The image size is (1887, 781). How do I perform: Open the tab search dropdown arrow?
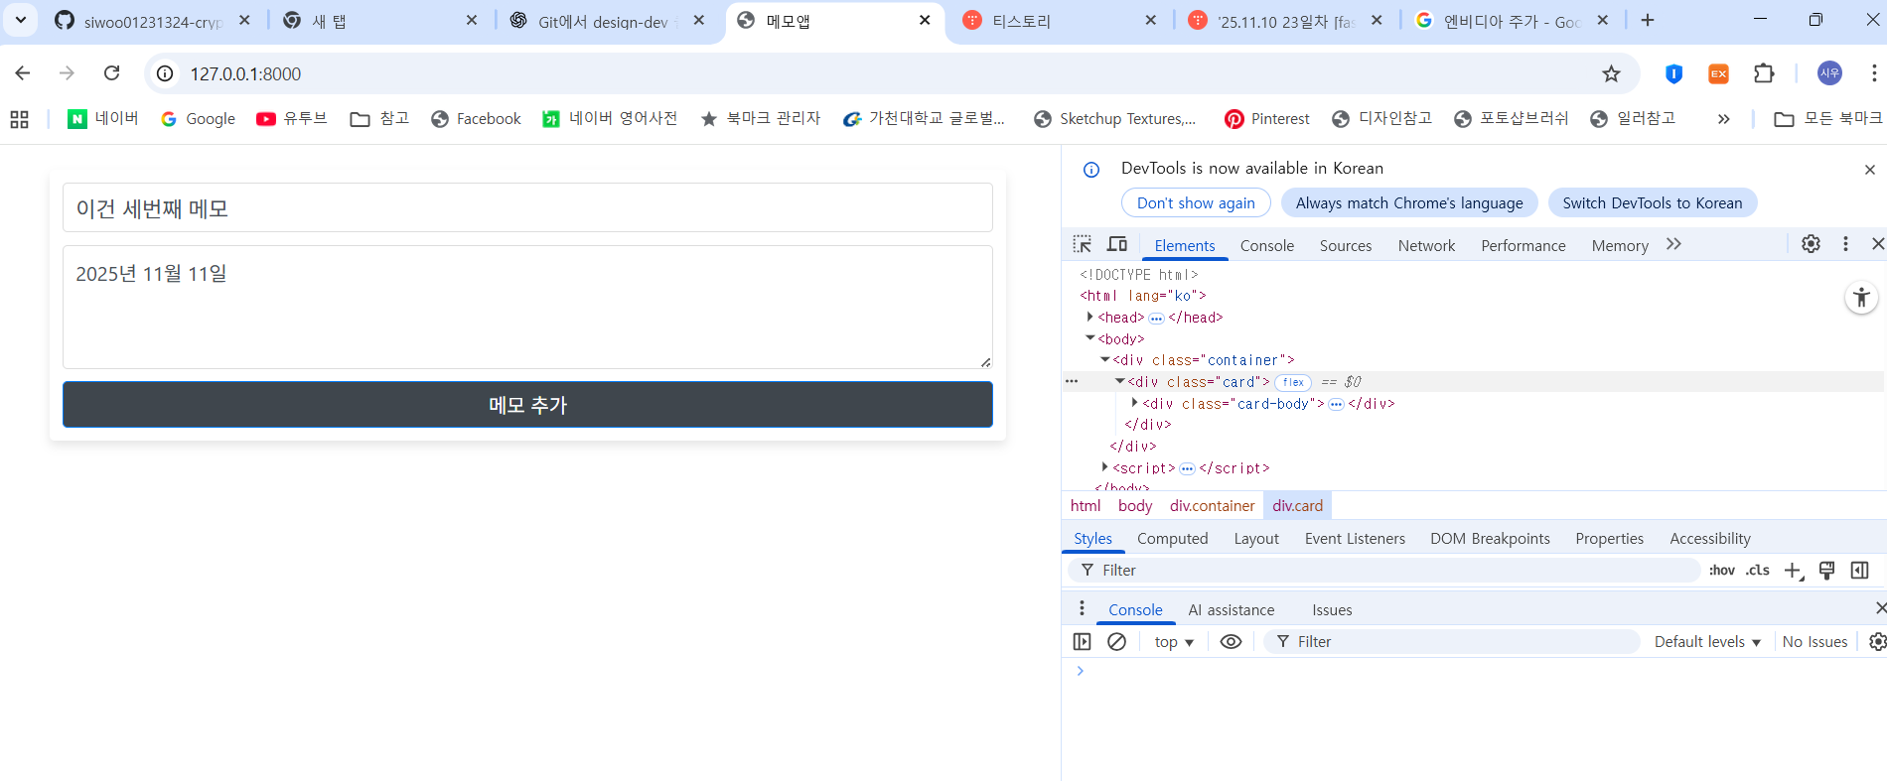pos(20,20)
